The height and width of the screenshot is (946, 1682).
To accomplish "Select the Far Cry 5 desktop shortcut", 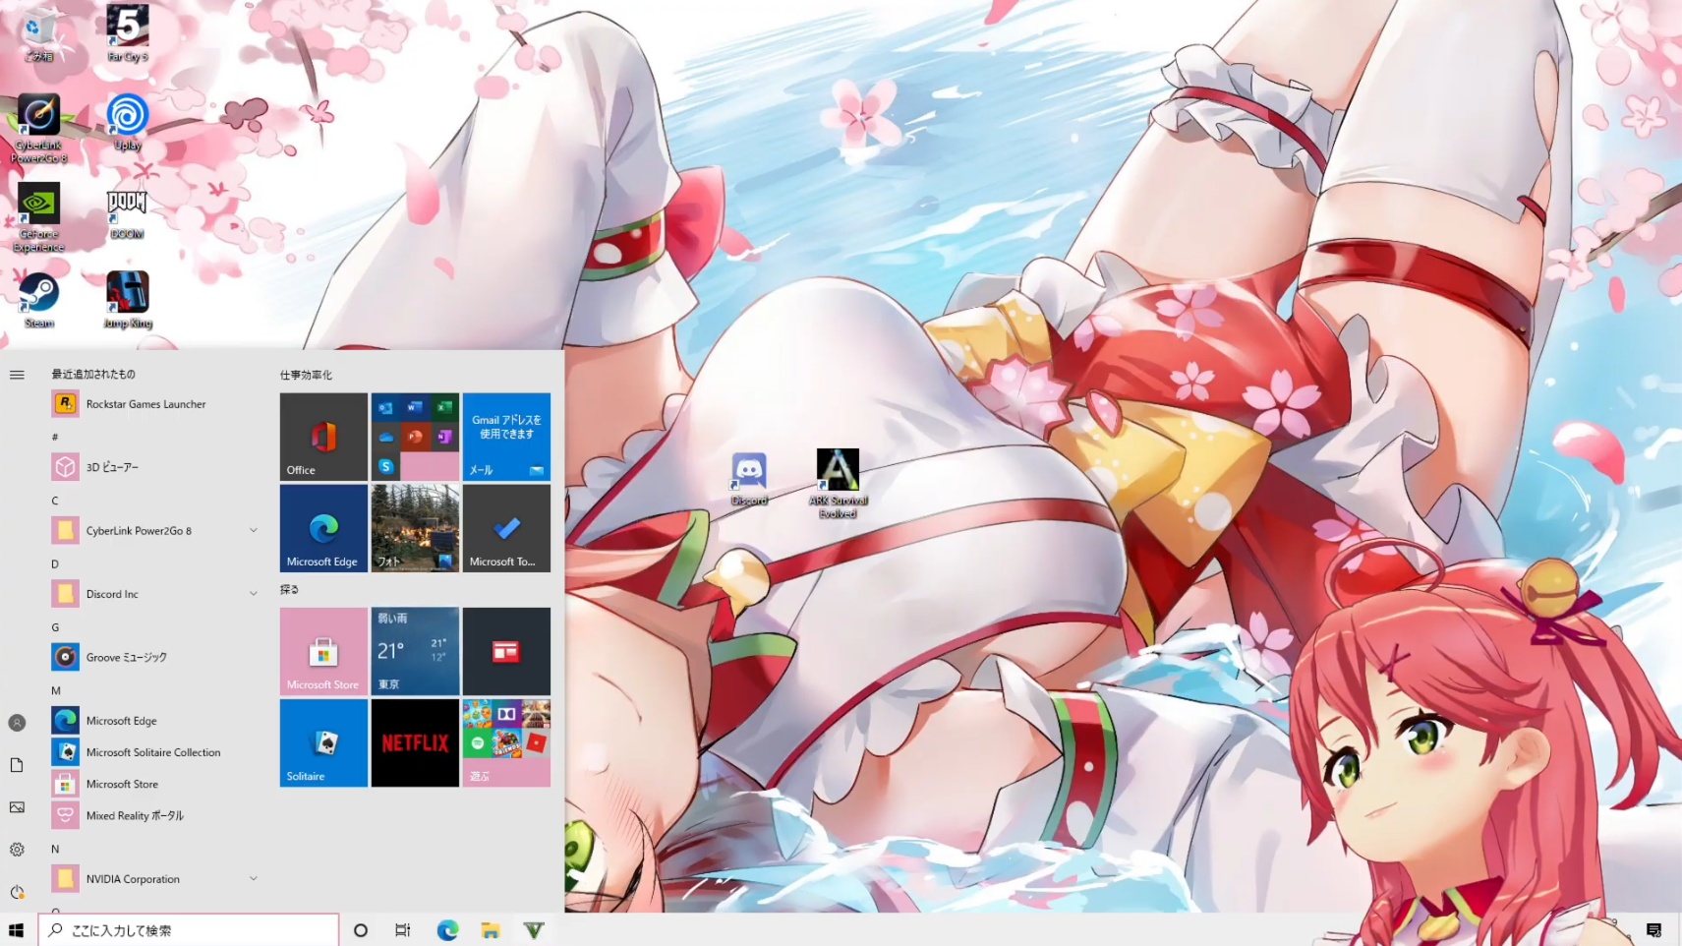I will tap(128, 34).
